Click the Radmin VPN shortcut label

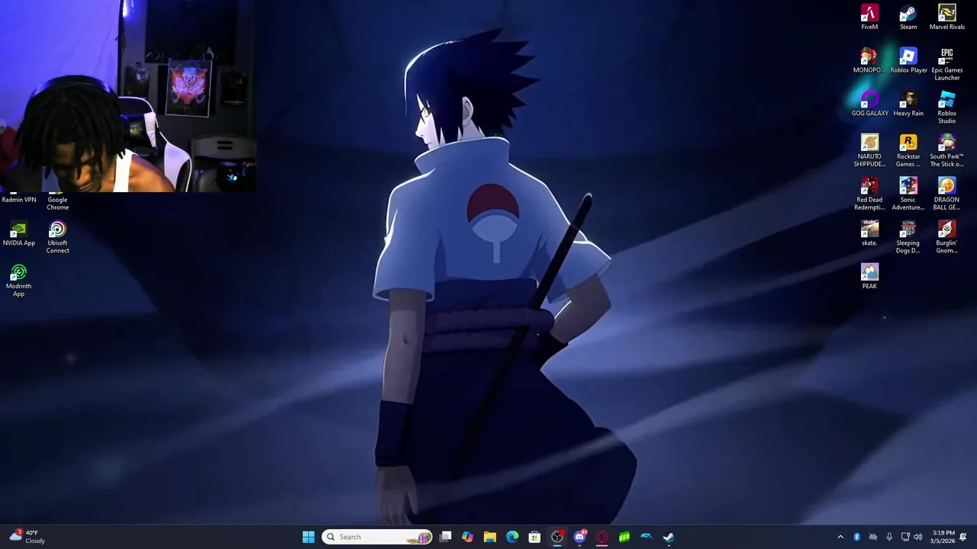pyautogui.click(x=19, y=200)
